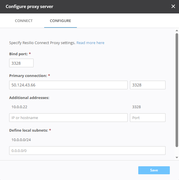The width and height of the screenshot is (179, 180).
Task: Click the Bind port input field
Action: [21, 63]
